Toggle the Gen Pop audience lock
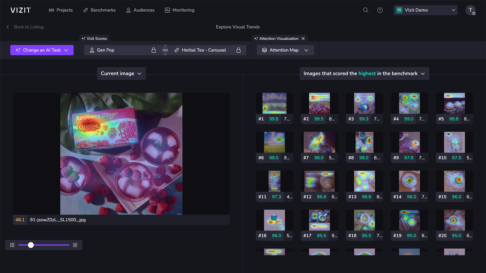Viewport: 486px width, 273px height. pos(153,50)
